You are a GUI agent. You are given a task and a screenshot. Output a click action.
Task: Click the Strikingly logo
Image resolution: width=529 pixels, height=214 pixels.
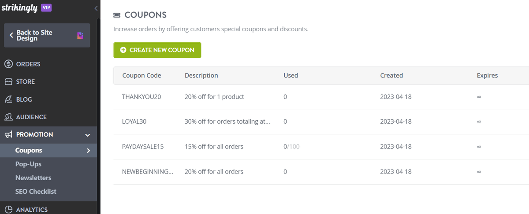(19, 7)
